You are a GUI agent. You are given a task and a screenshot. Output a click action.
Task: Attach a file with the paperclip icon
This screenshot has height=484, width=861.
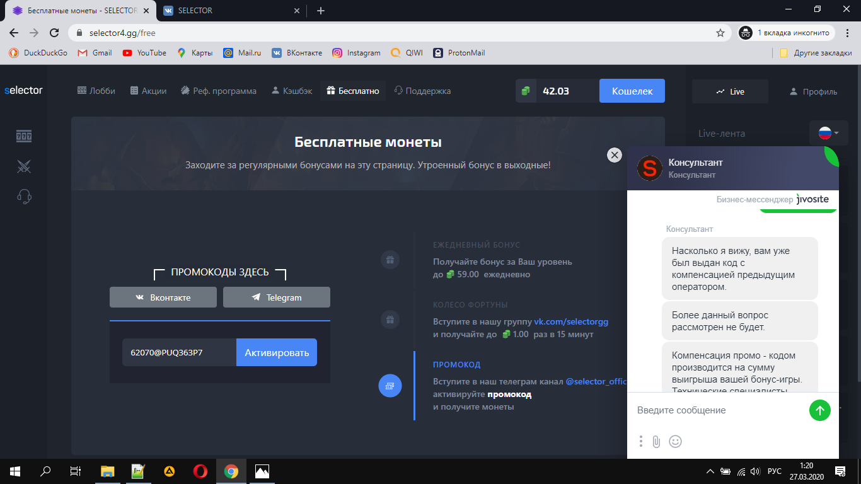(x=656, y=441)
